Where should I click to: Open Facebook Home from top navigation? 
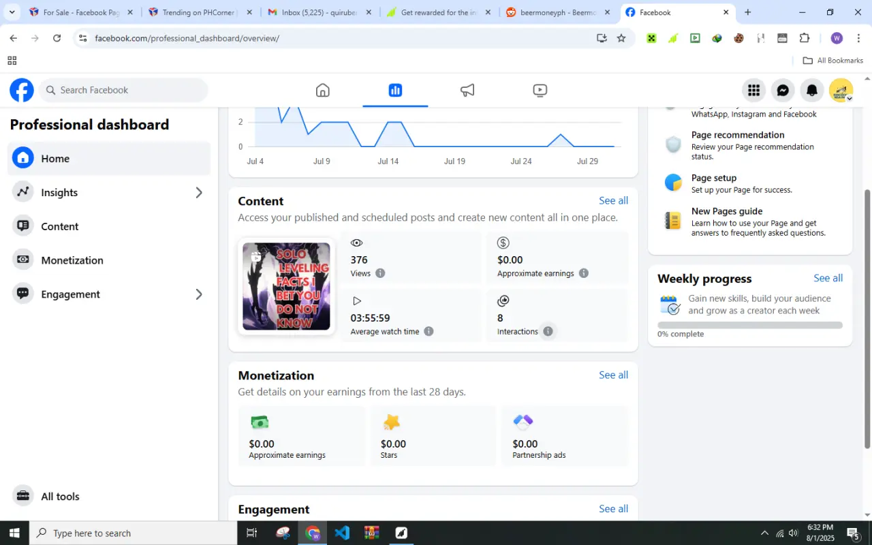click(323, 90)
